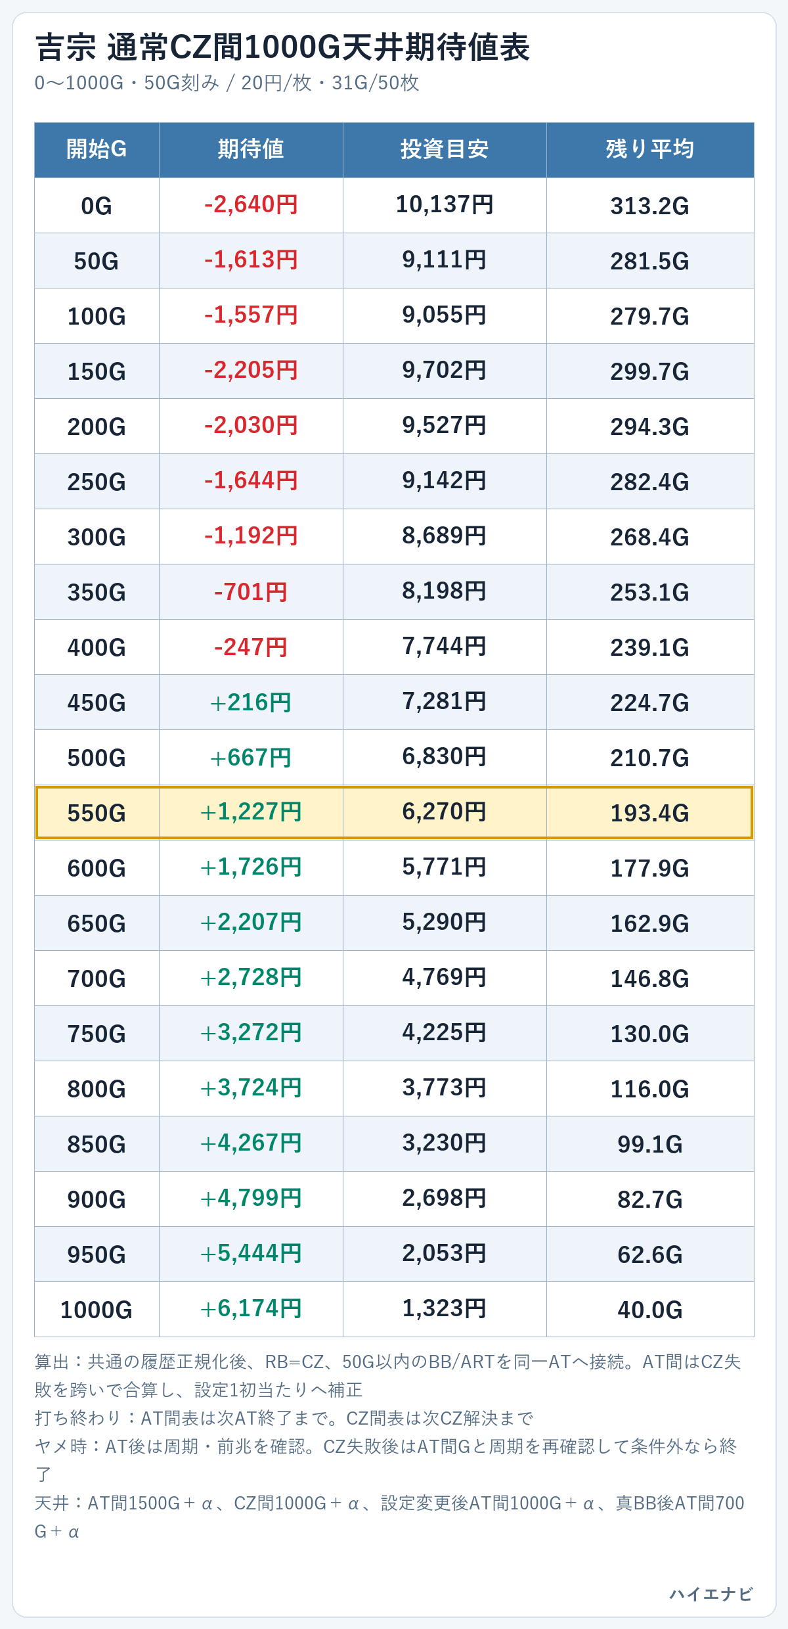Viewport: 788px width, 1629px height.
Task: Click the highlighted 193.4G cell
Action: tap(650, 813)
